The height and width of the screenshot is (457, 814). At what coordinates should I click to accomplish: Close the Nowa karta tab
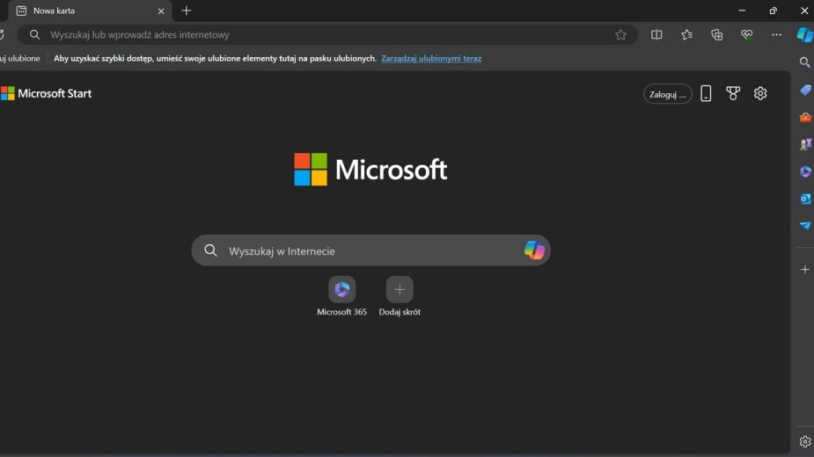click(x=161, y=11)
